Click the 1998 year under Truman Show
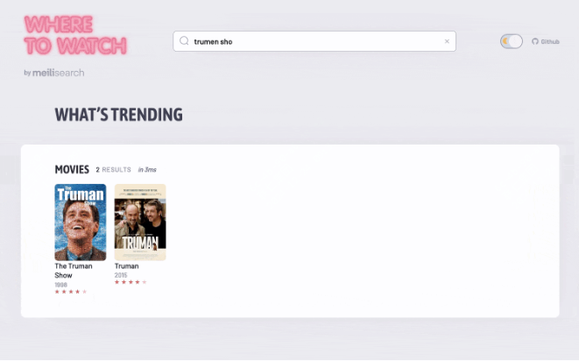The image size is (579, 361). click(61, 285)
